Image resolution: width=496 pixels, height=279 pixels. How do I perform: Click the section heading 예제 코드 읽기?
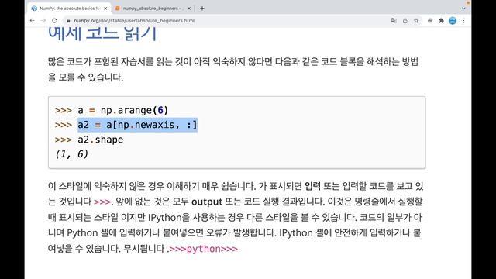(x=102, y=33)
